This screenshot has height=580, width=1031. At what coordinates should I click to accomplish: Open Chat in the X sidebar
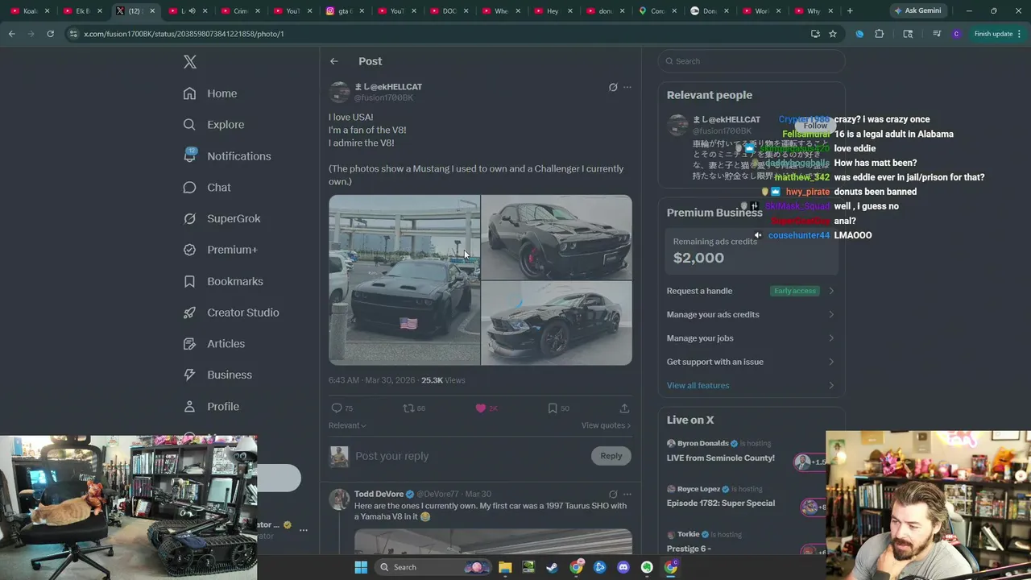(x=207, y=187)
